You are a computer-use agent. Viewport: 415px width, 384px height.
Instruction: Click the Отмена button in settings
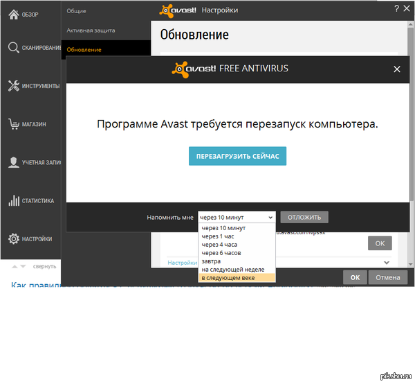387,277
